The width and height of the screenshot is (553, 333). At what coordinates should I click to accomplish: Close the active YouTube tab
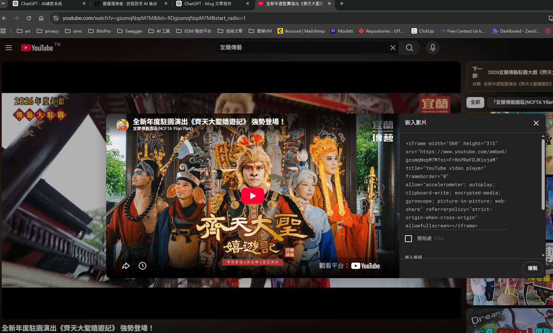pyautogui.click(x=329, y=4)
